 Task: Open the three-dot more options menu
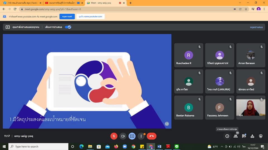coord(142,136)
